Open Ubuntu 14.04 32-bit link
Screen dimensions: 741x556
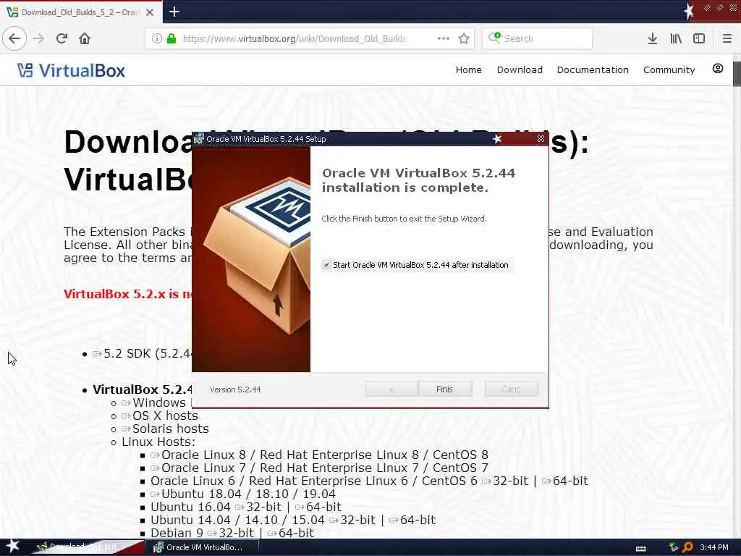(352, 520)
